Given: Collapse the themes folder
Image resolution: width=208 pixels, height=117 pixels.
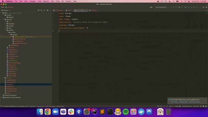Looking at the screenshot, I should coord(5,30).
